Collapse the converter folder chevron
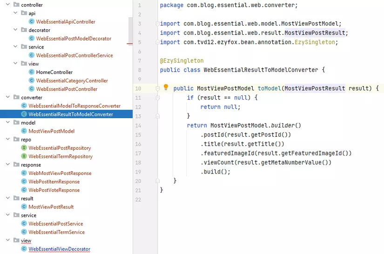The width and height of the screenshot is (384, 254). 8,97
